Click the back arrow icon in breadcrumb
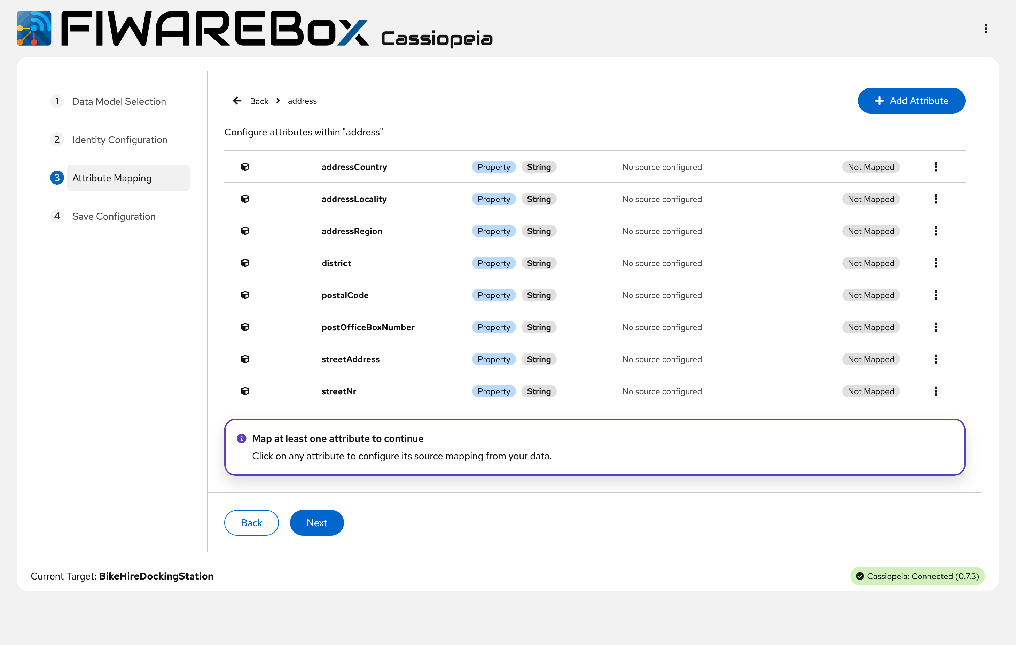Viewport: 1016px width, 645px height. [237, 100]
